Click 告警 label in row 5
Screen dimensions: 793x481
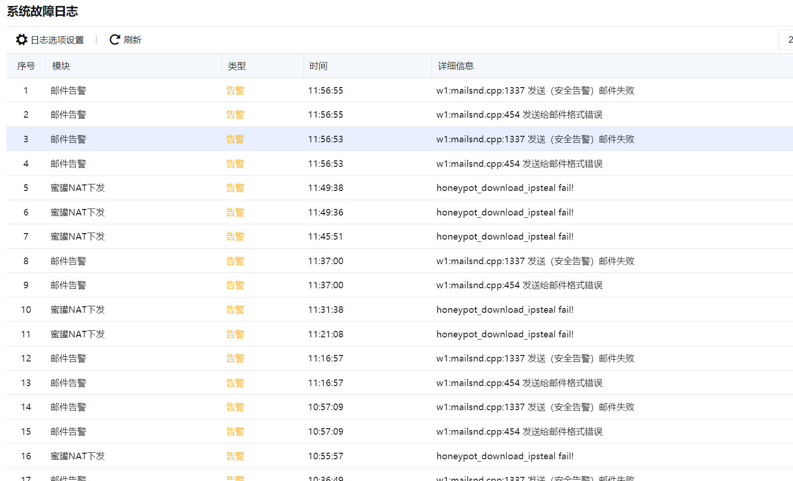pyautogui.click(x=235, y=188)
